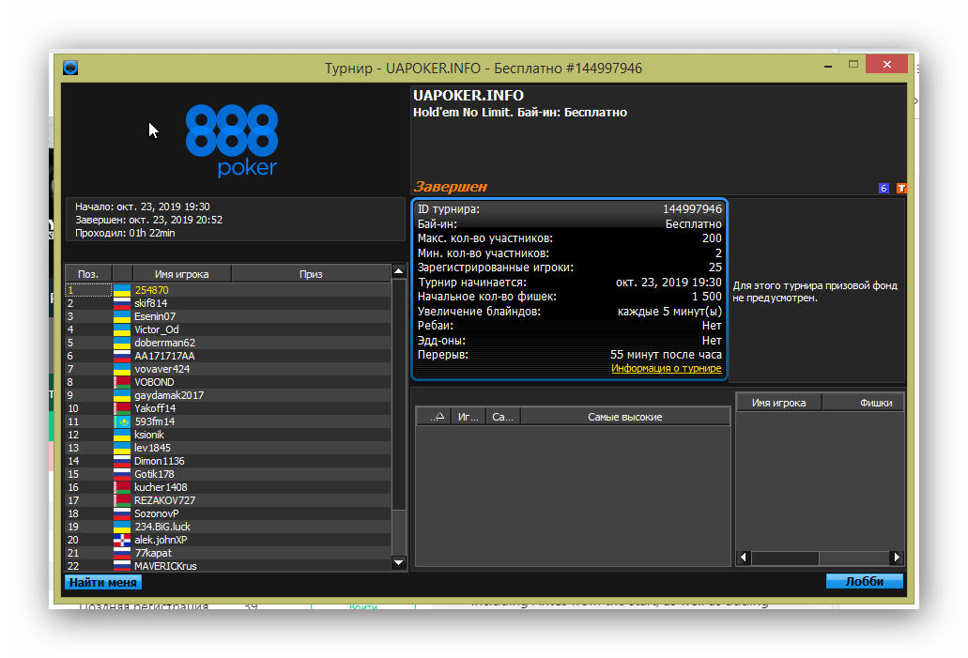Image resolution: width=968 pixels, height=658 pixels.
Task: Click the flag beside VOBOND
Action: 122,382
